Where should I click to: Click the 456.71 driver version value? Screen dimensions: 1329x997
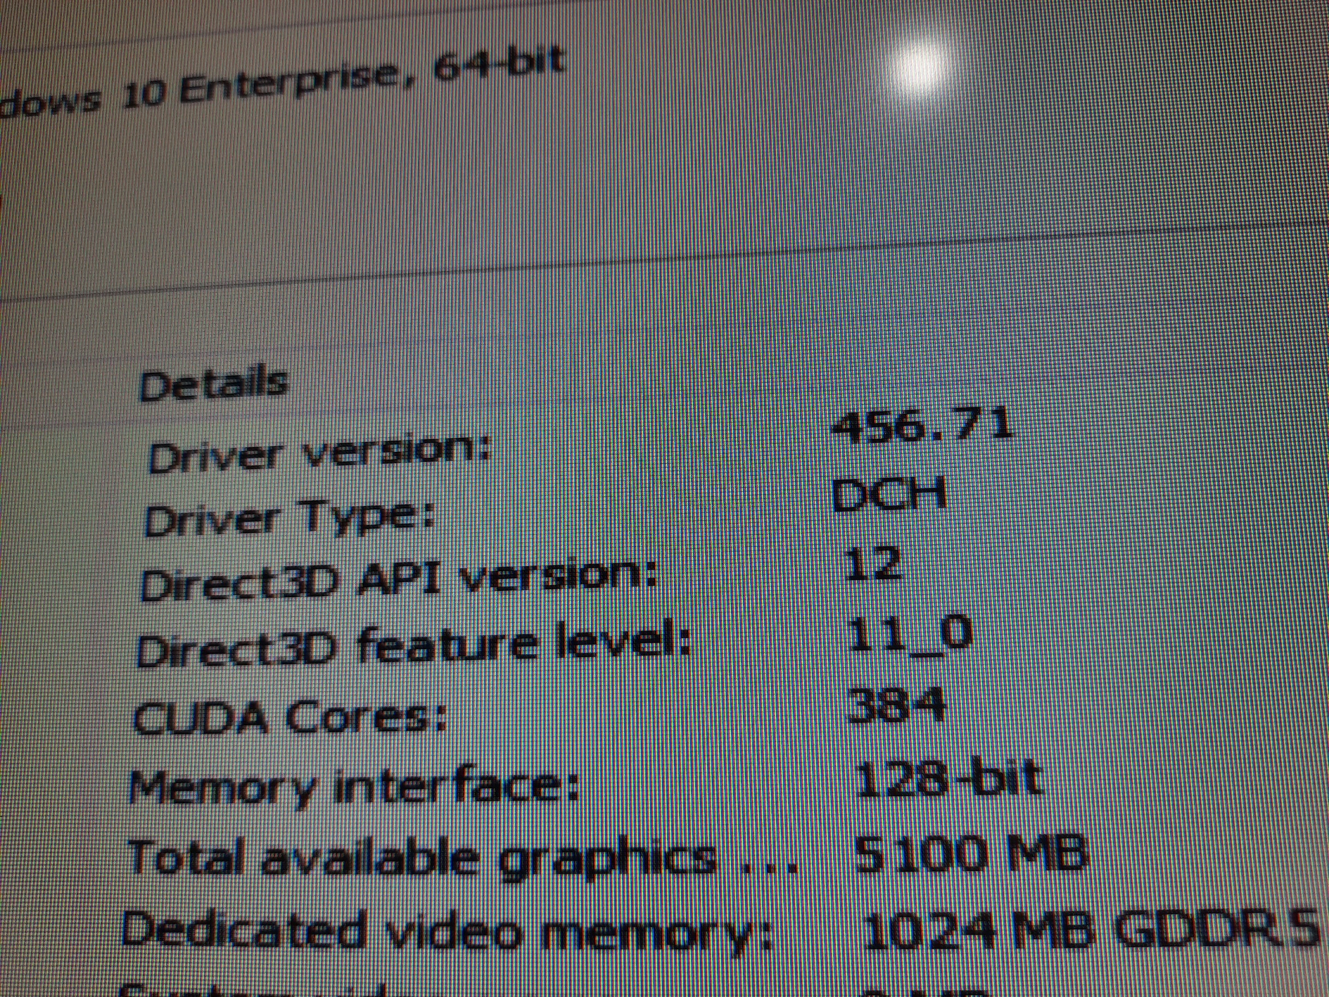click(x=921, y=425)
